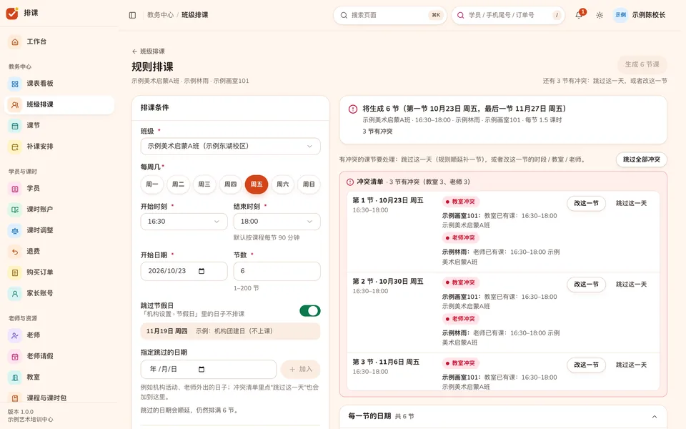This screenshot has height=429, width=686.
Task: Select weekday 周二
Action: (178, 184)
